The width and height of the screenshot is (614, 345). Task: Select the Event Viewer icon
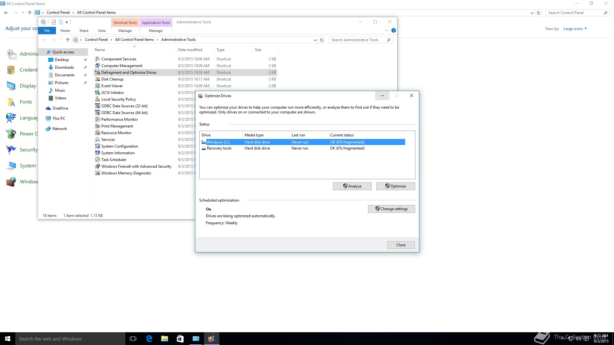[98, 86]
